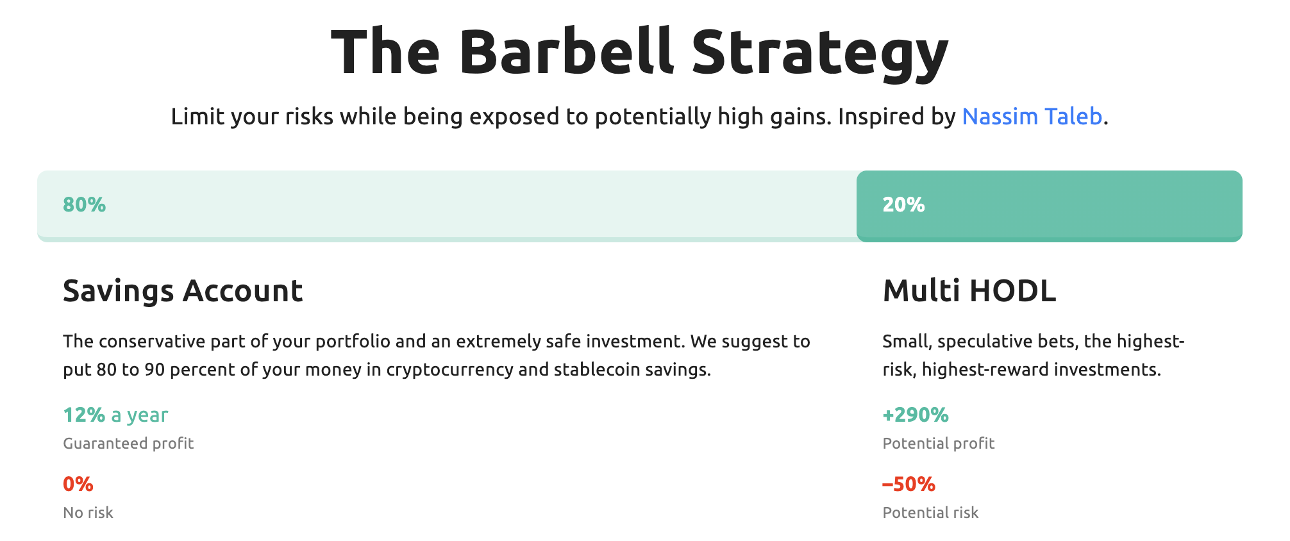
Task: Click the red 0% risk value
Action: pos(78,484)
